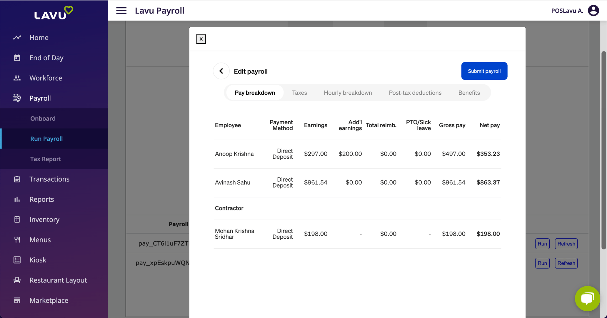Open the chat support widget

(587, 298)
